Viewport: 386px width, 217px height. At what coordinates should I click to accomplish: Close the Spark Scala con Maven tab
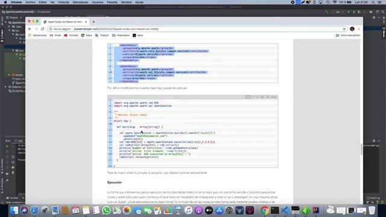click(86, 22)
